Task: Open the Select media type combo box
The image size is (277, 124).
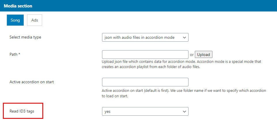Action: pos(145,37)
